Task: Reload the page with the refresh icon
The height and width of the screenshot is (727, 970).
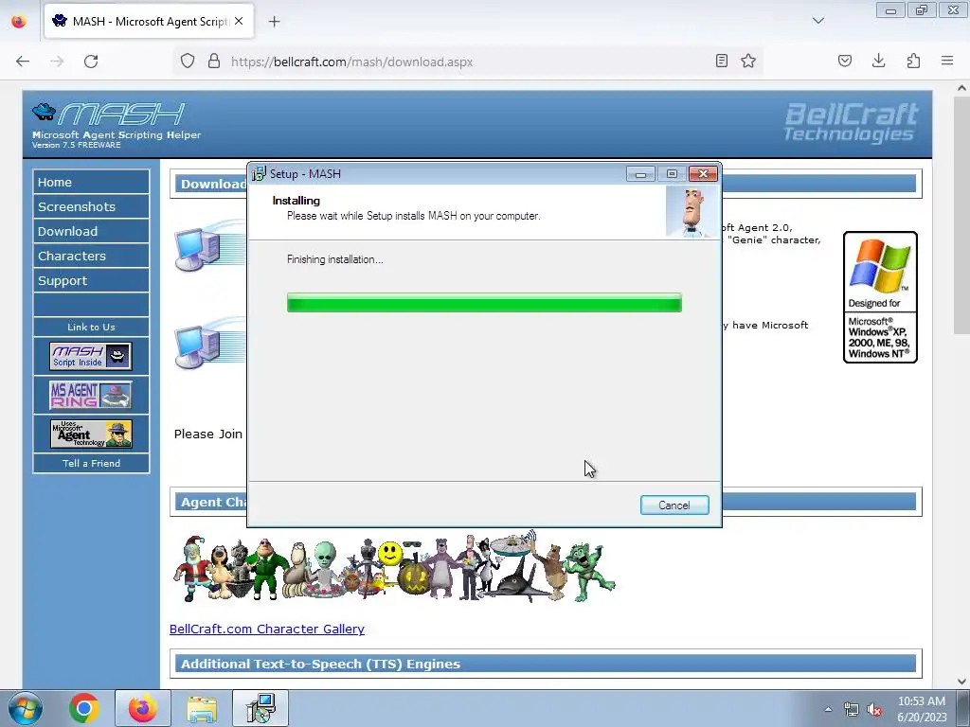Action: pos(91,62)
